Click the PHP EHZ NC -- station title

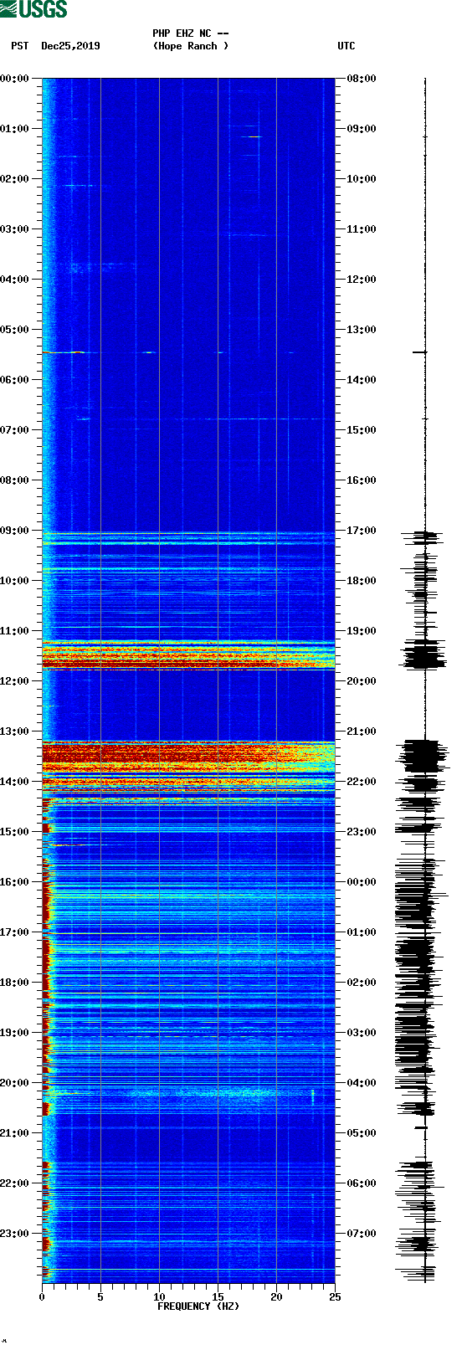[x=191, y=33]
